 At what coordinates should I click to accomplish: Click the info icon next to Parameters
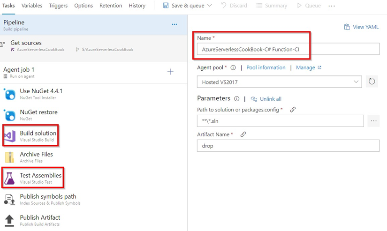pyautogui.click(x=236, y=99)
